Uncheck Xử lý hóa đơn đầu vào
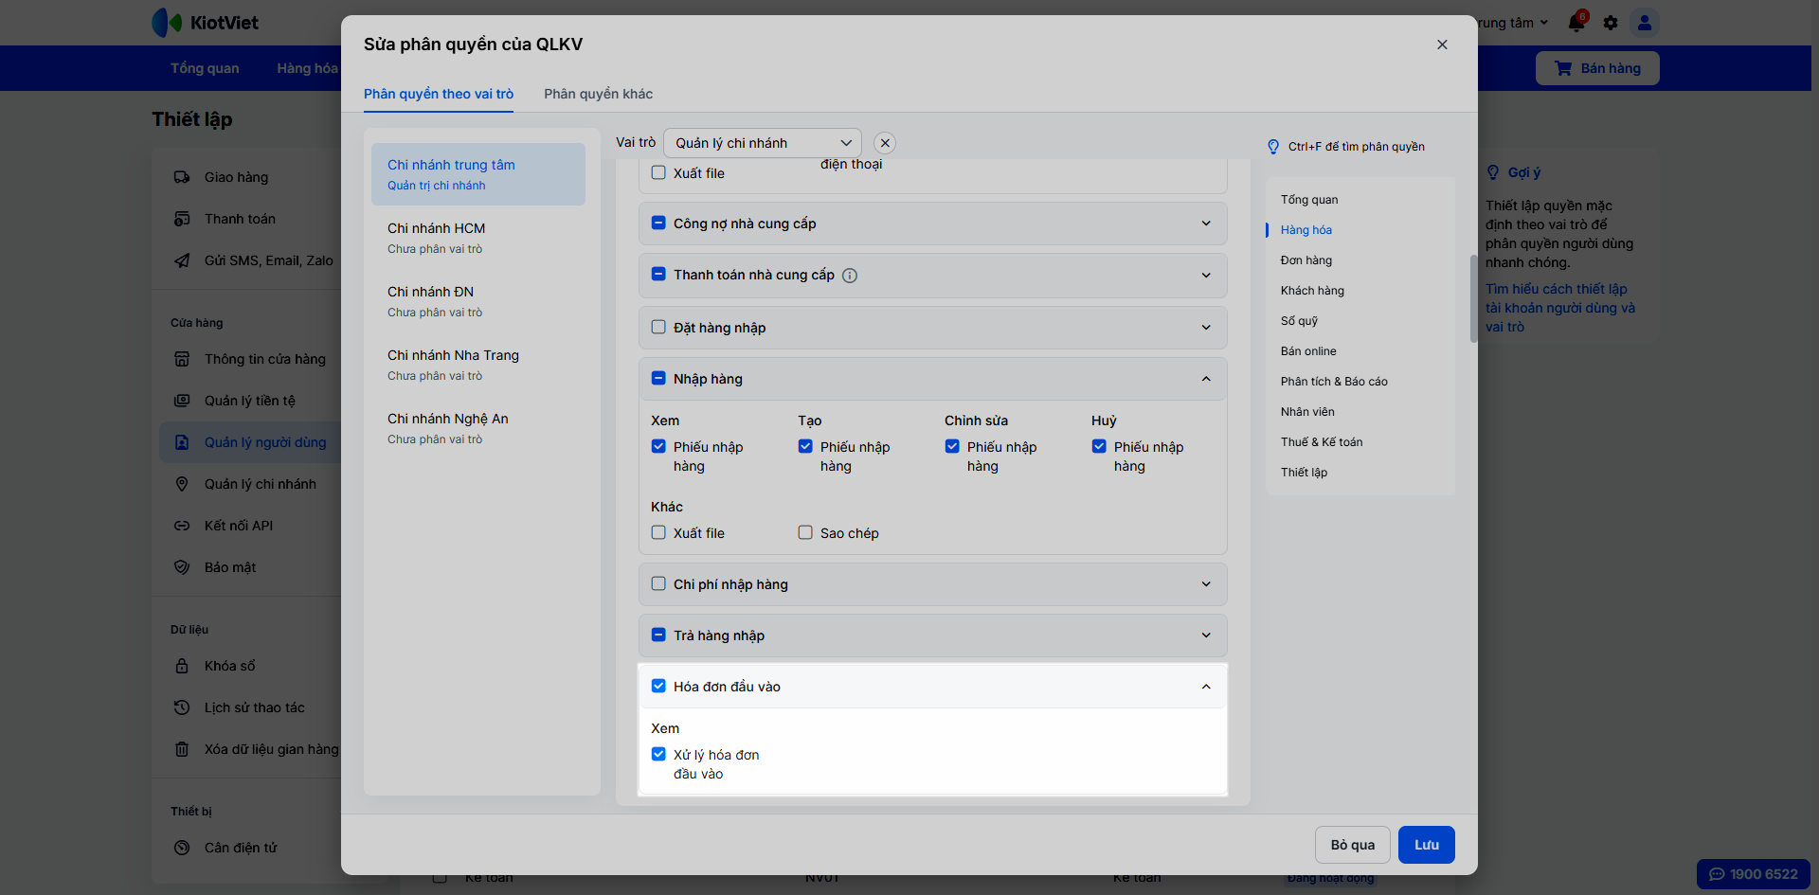Viewport: 1819px width, 895px height. click(x=658, y=755)
